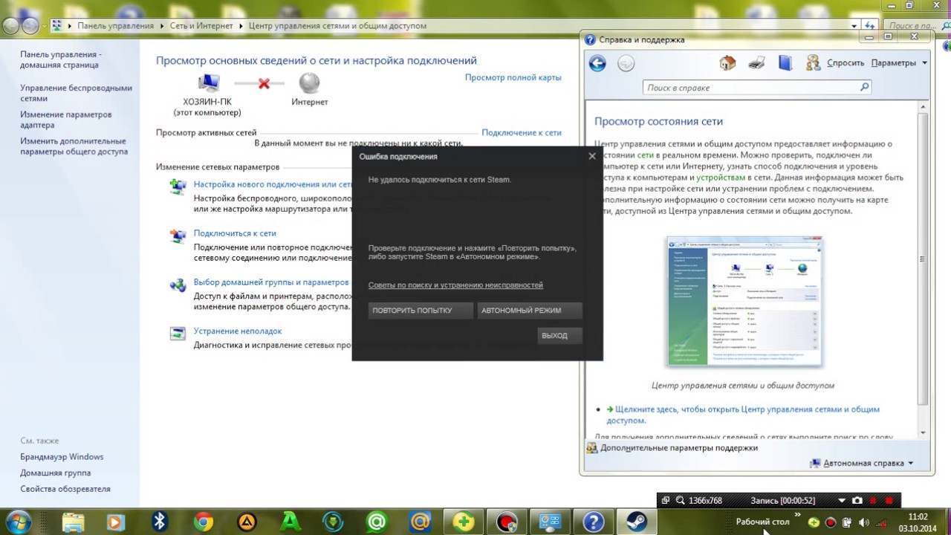951x535 pixels.
Task: Click Центр управления сетями breadcrumb segment
Action: pyautogui.click(x=337, y=26)
